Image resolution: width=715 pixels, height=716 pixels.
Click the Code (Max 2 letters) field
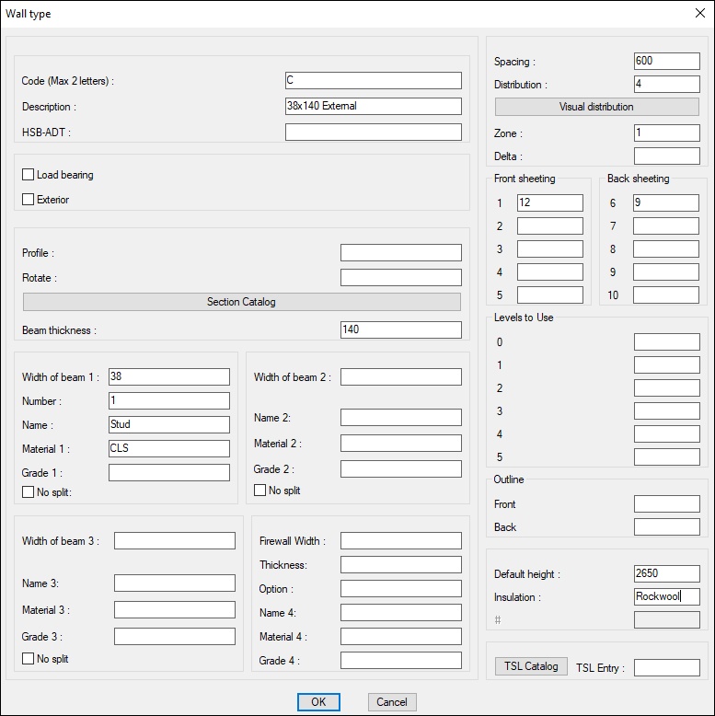point(373,80)
